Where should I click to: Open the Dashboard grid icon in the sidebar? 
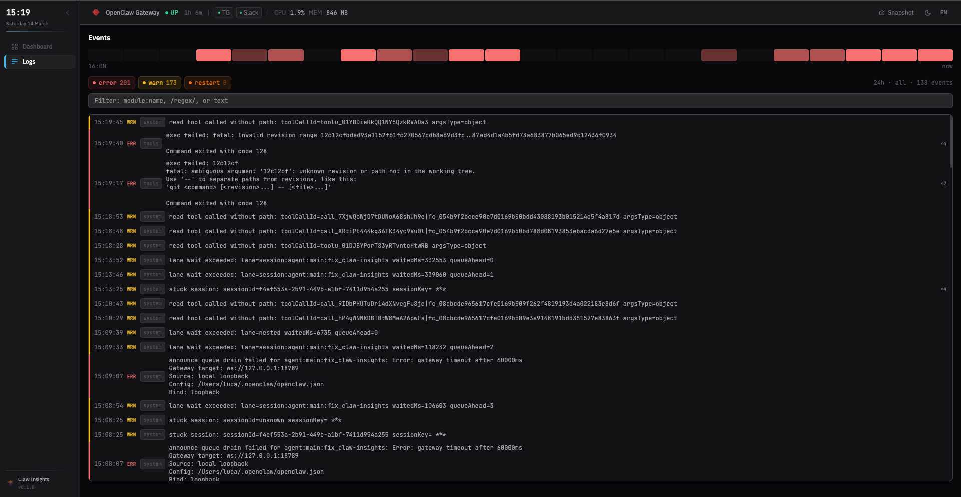click(15, 47)
